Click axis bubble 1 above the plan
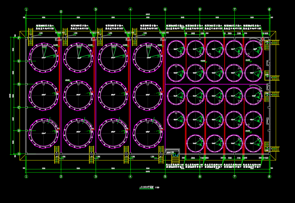The image size is (295, 203). (26, 9)
